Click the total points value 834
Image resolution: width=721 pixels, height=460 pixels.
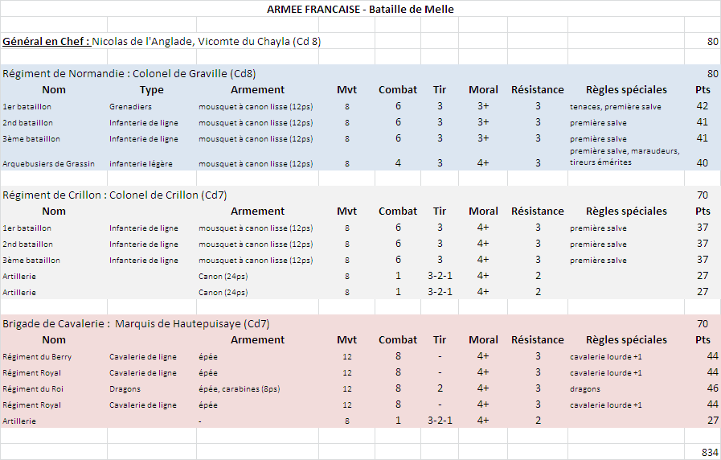[x=710, y=452]
